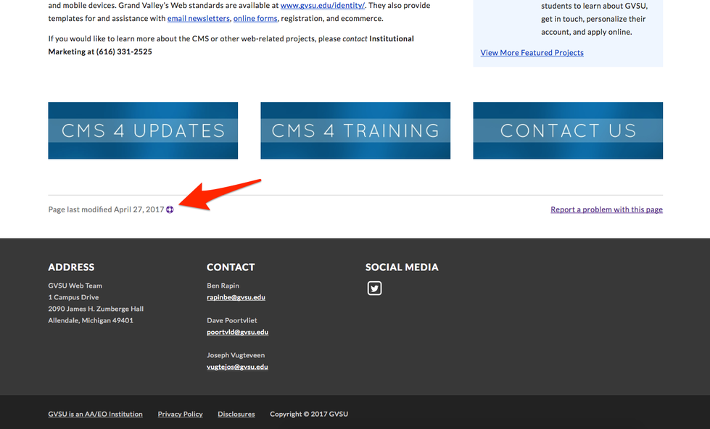This screenshot has height=429, width=710.
Task: Open the Privacy Policy footer link
Action: 180,414
